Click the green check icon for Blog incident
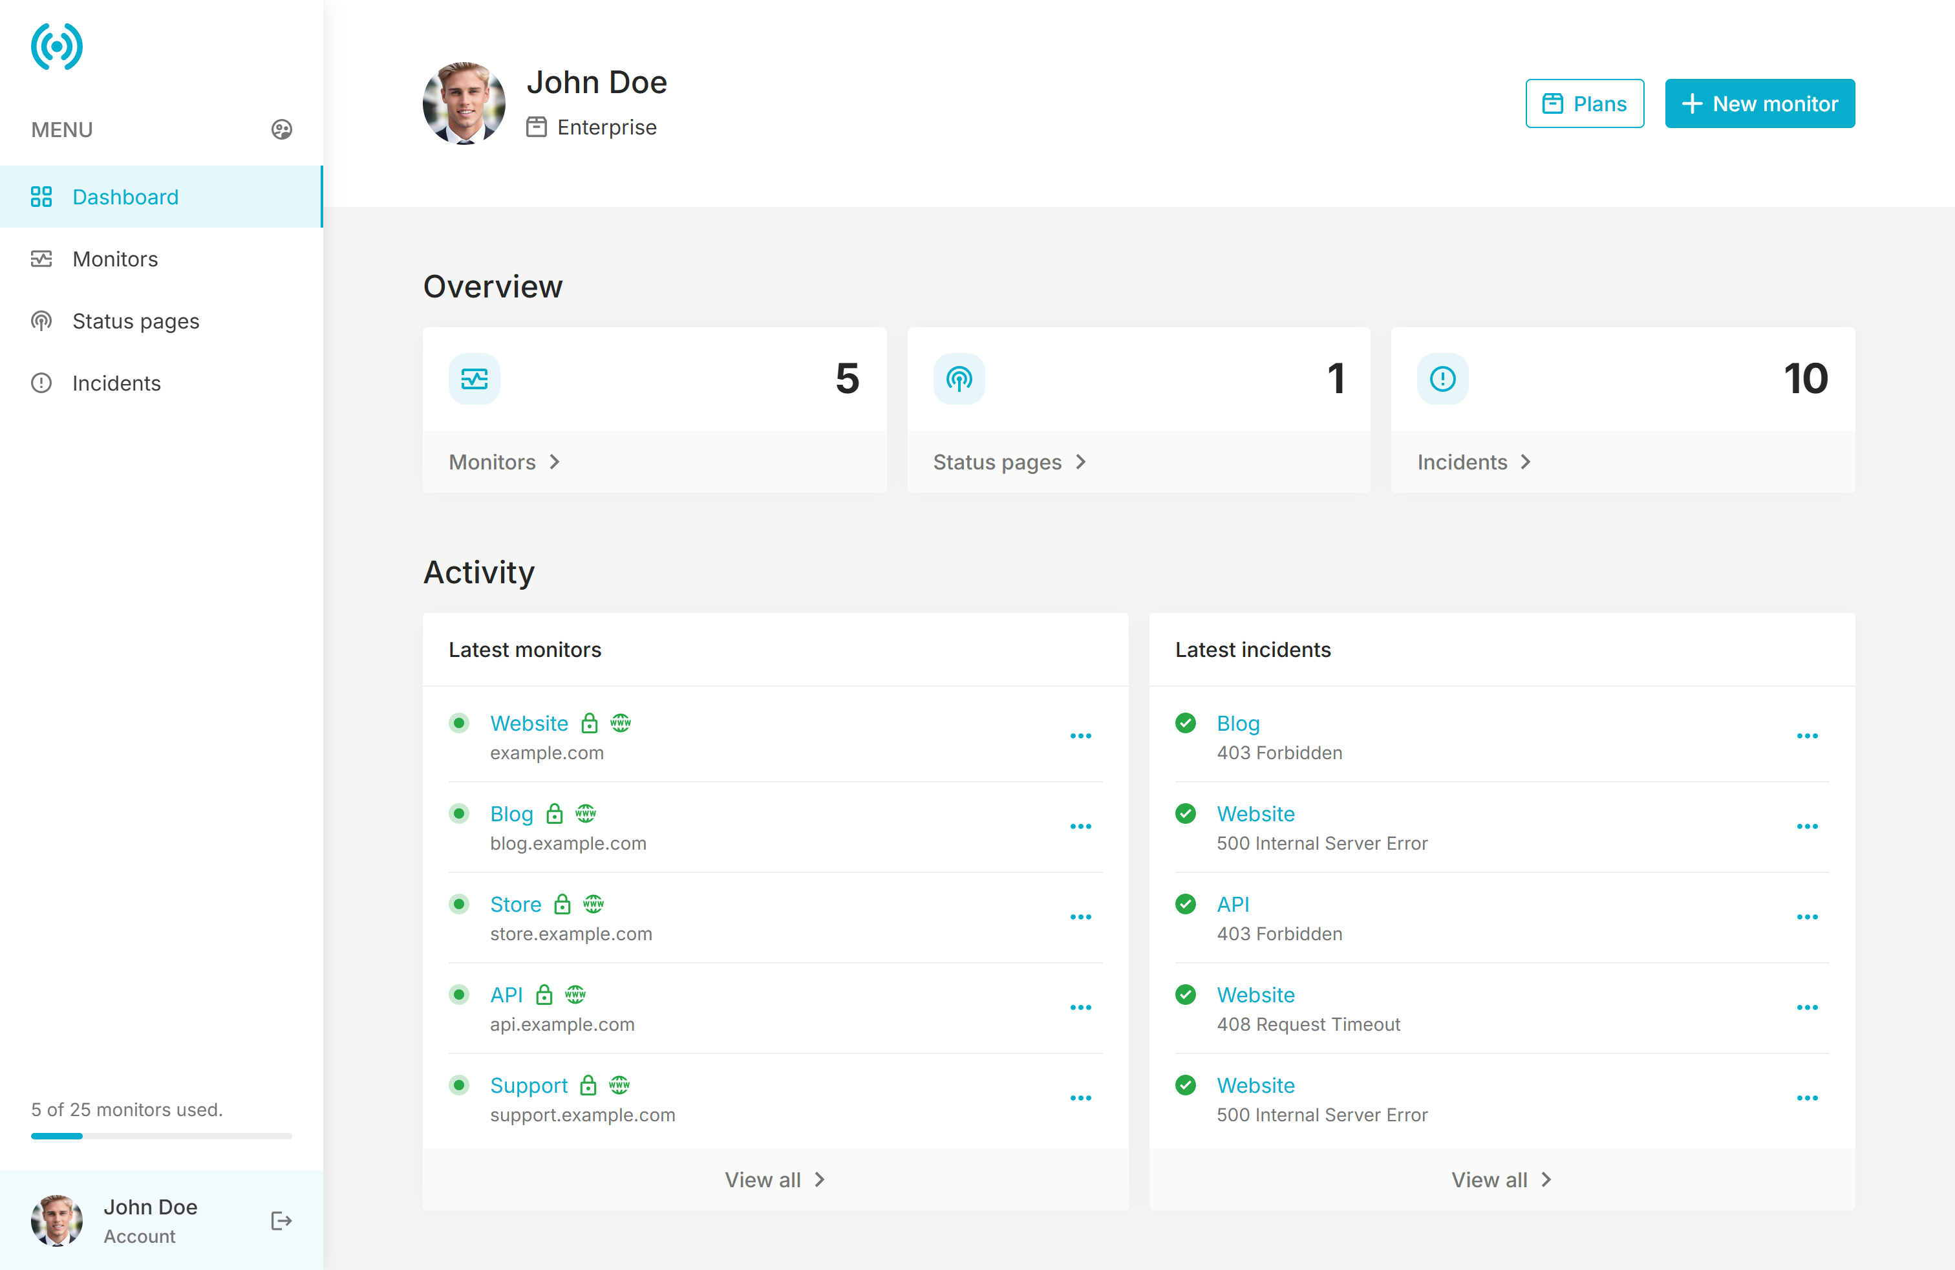The image size is (1955, 1270). tap(1185, 723)
